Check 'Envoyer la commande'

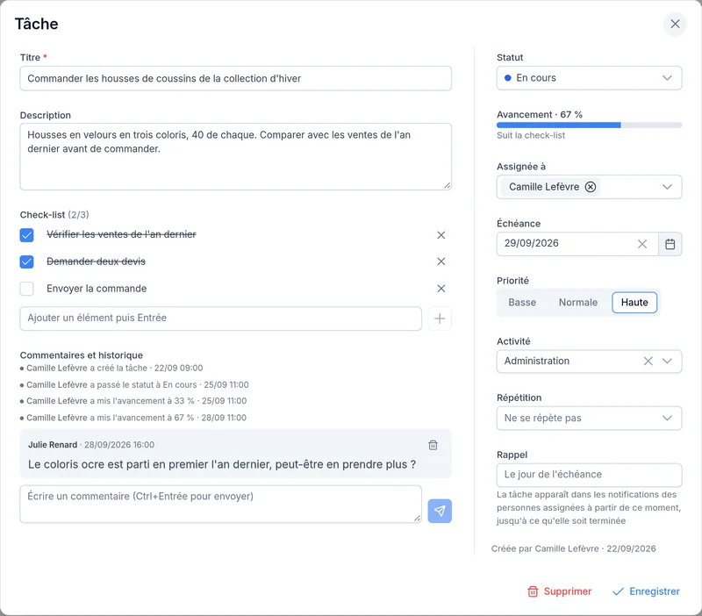pos(27,289)
